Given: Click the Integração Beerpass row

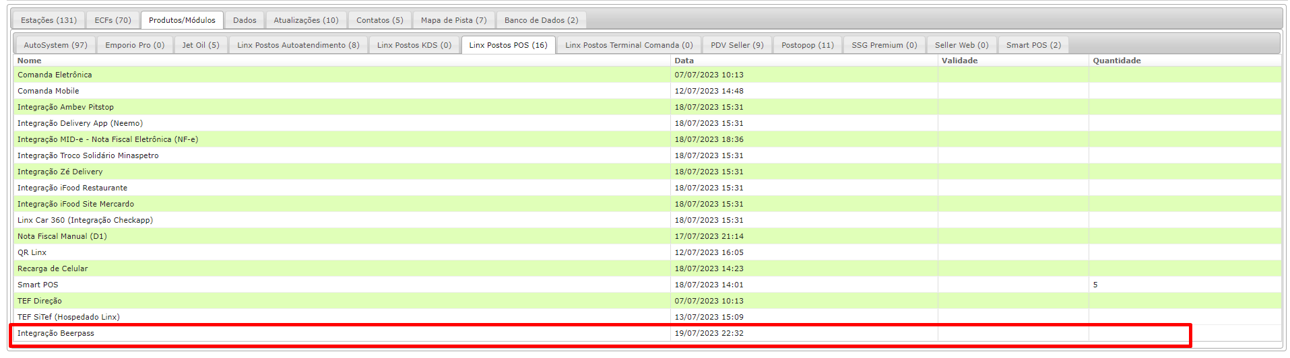Looking at the screenshot, I should pyautogui.click(x=647, y=333).
